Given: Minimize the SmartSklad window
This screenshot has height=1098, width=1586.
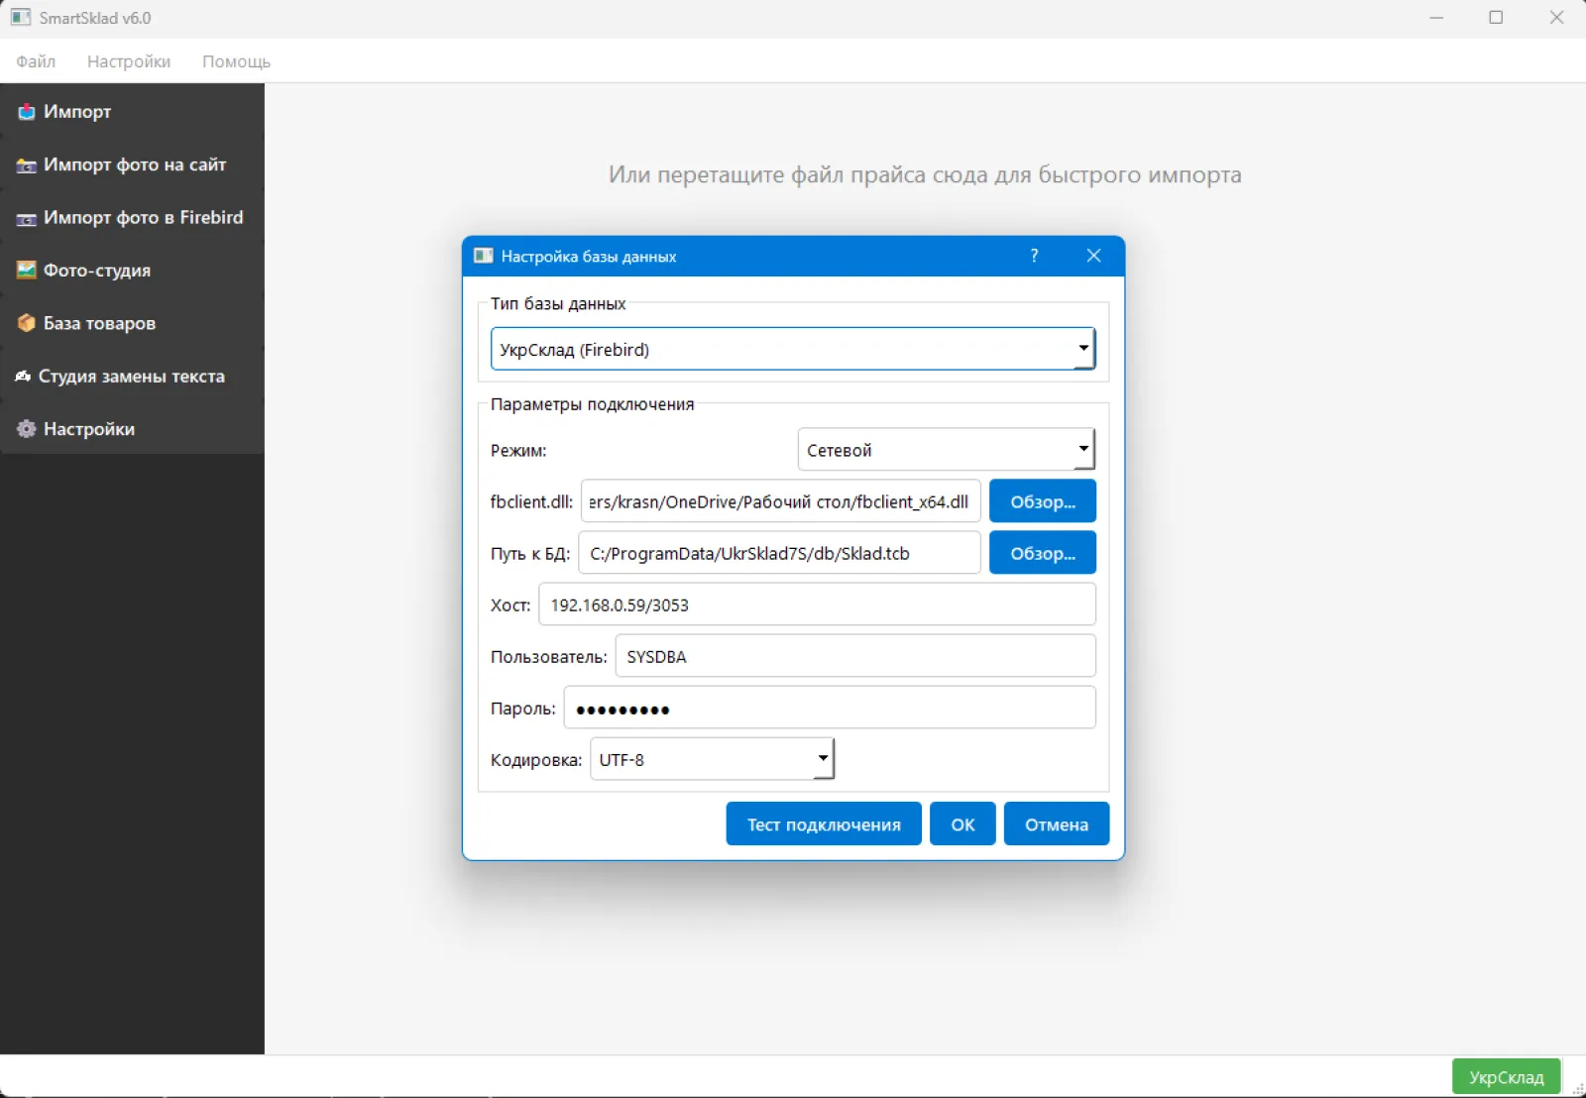Looking at the screenshot, I should coord(1436,18).
